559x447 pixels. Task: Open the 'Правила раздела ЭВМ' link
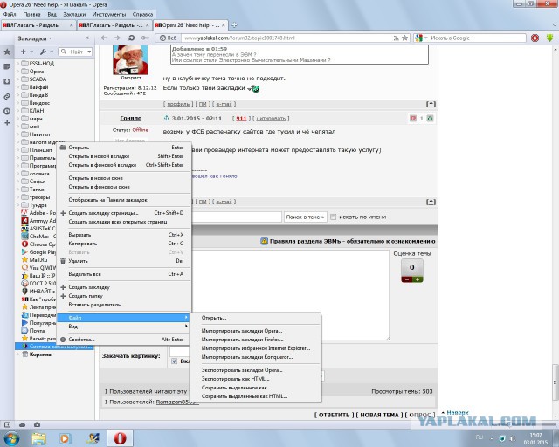click(352, 241)
